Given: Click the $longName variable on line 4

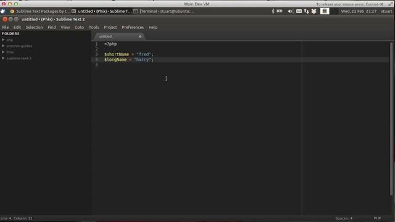Looking at the screenshot, I should [x=115, y=60].
